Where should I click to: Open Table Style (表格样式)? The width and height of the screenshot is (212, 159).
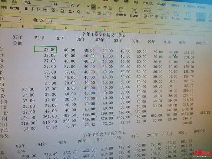[188, 16]
